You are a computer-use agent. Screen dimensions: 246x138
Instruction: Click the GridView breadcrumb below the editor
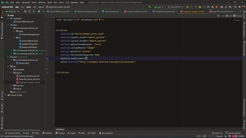click(x=60, y=130)
